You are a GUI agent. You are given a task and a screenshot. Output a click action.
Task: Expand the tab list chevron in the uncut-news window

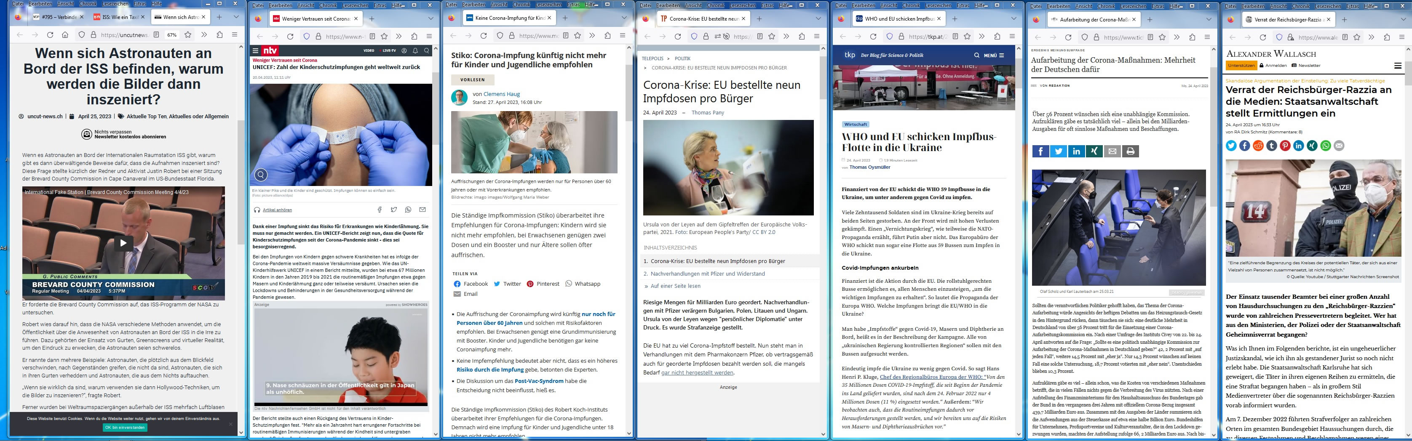coord(236,17)
